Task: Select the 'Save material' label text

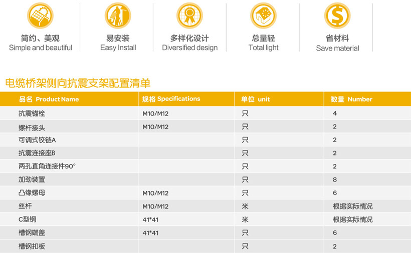Action: tap(337, 48)
